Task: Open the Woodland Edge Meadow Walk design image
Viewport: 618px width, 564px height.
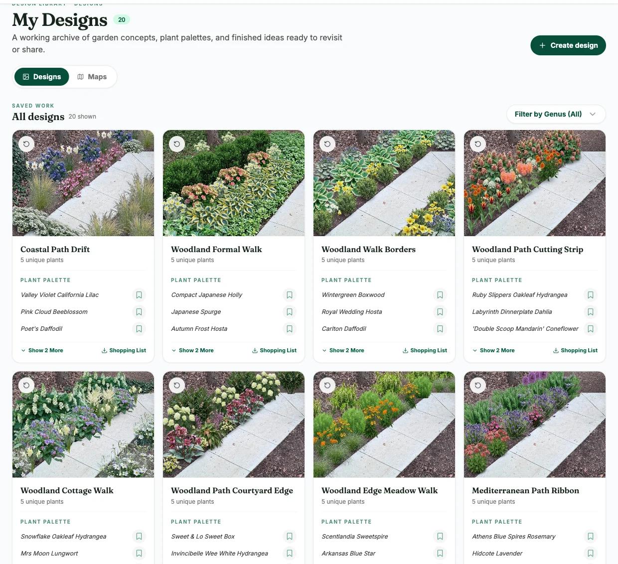Action: (384, 424)
